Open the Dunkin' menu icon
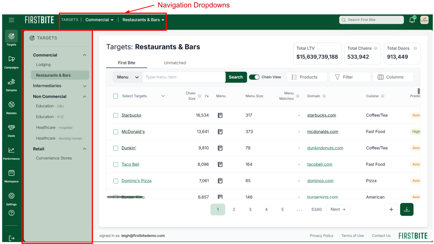Image resolution: width=434 pixels, height=244 pixels. (x=220, y=148)
